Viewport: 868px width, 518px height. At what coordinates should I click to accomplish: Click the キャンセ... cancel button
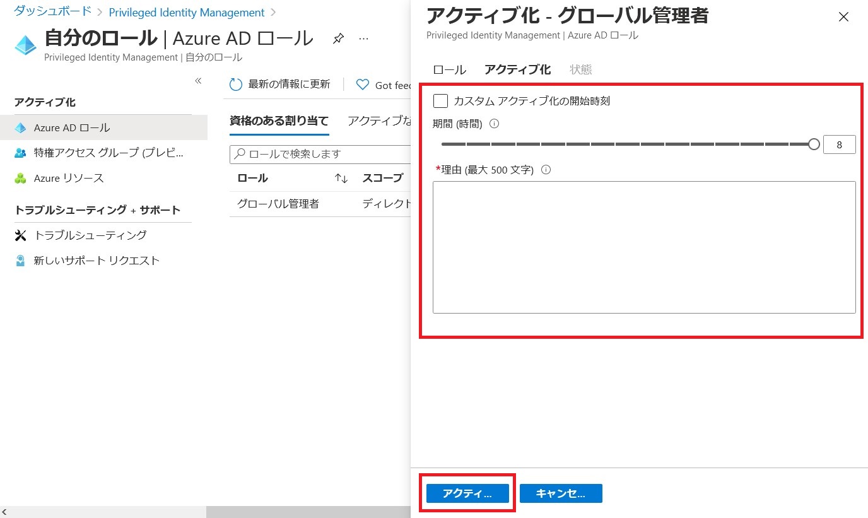pos(561,493)
